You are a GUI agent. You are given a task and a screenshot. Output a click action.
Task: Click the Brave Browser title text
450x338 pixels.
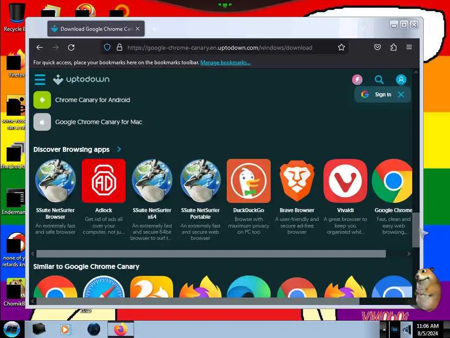pos(297,210)
